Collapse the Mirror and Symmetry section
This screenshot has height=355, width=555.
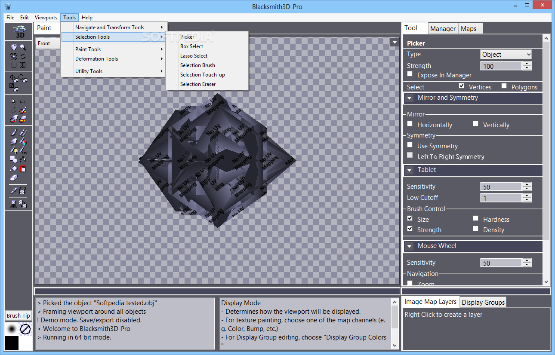410,98
